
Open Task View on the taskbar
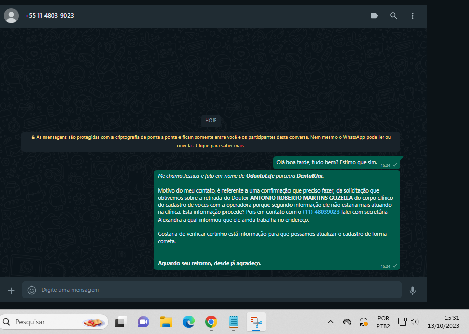point(121,322)
